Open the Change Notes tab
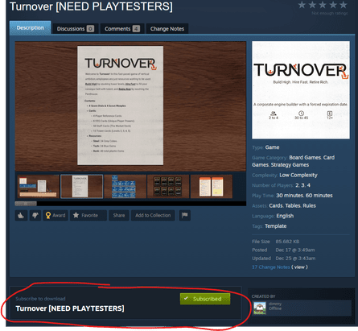The height and width of the screenshot is (331, 358). point(167,29)
